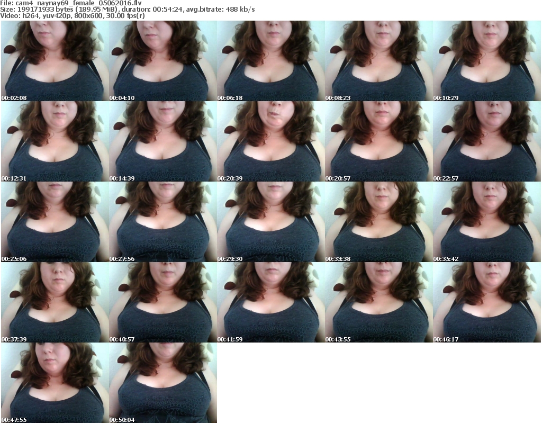Click the video info line h264, yuv420p
542x423 pixels.
point(72,16)
